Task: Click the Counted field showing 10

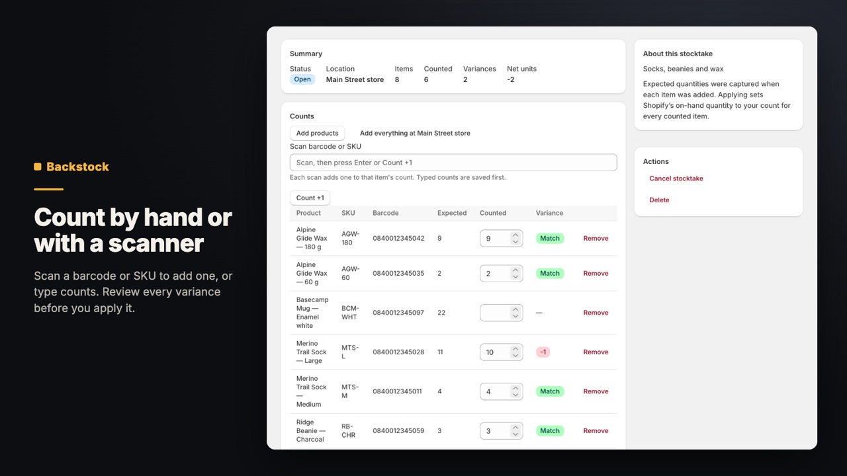Action: click(501, 352)
